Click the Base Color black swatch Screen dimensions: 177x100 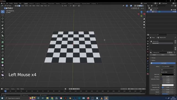(x=168, y=74)
